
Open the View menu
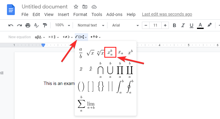49,14
